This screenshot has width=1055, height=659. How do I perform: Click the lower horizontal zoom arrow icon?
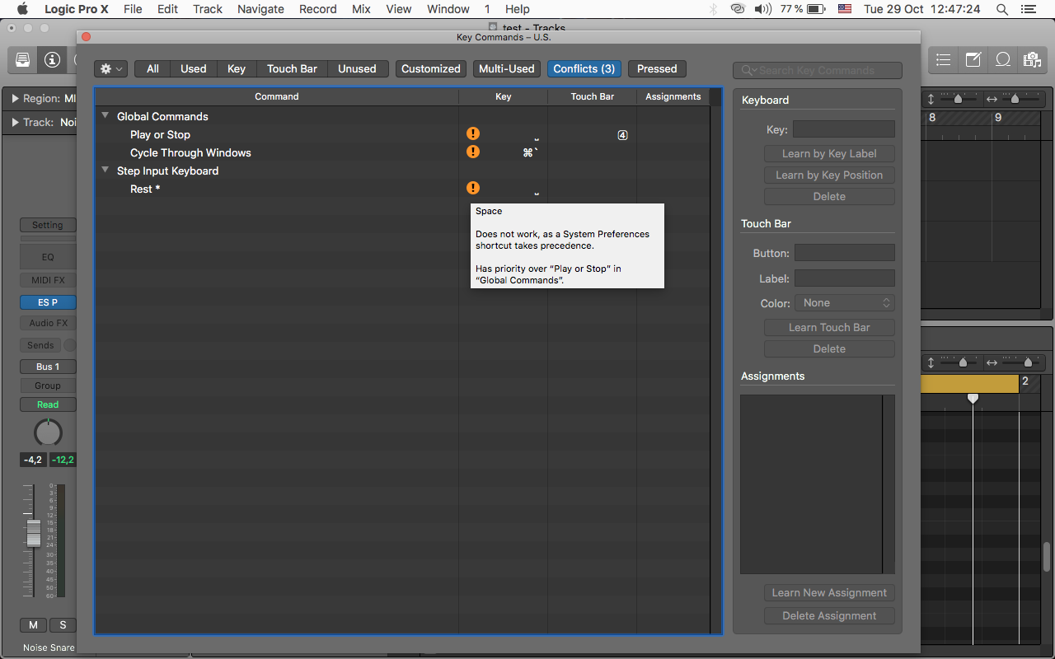pos(992,362)
